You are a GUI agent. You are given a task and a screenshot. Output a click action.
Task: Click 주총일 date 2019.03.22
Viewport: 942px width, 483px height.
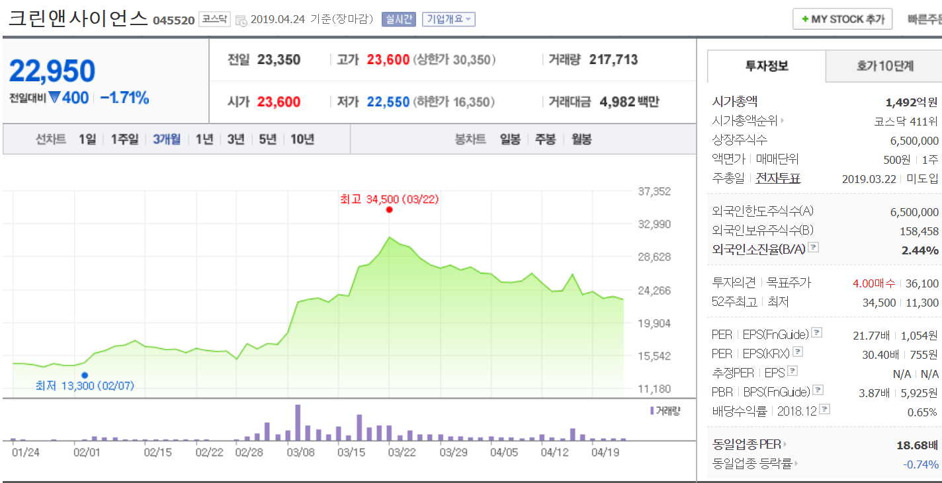click(869, 178)
